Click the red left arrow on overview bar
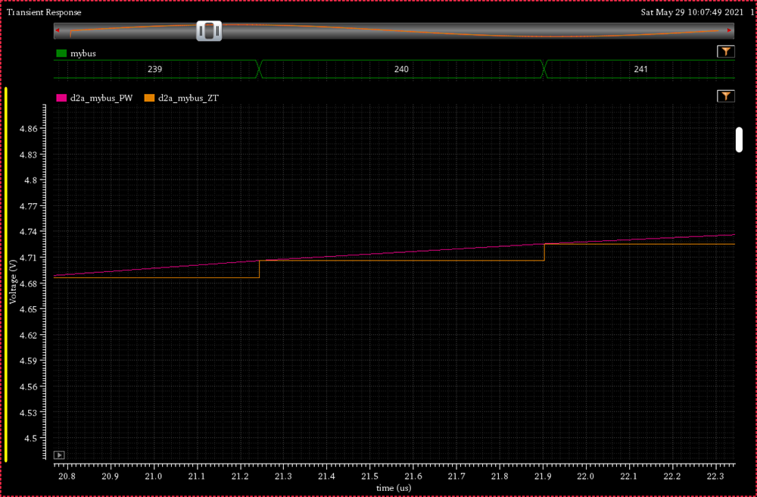Screen dimensions: 757x497 [x=58, y=30]
